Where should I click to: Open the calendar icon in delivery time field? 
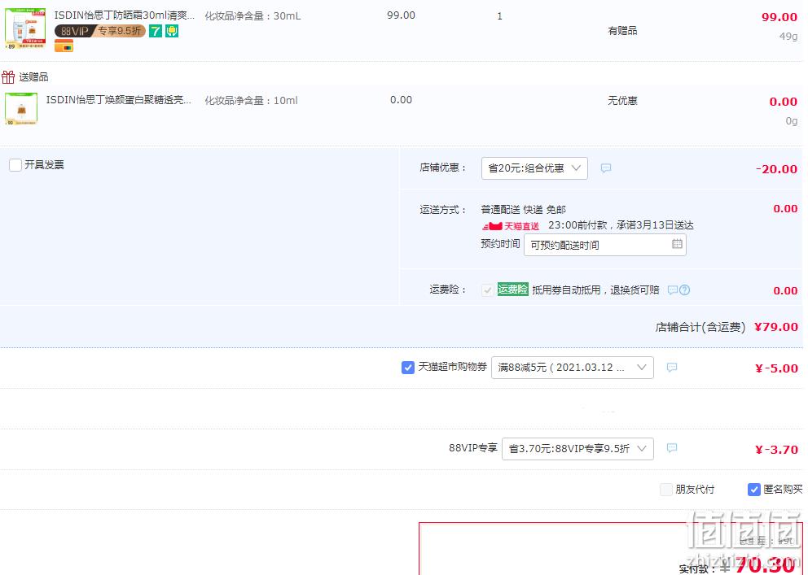point(677,244)
